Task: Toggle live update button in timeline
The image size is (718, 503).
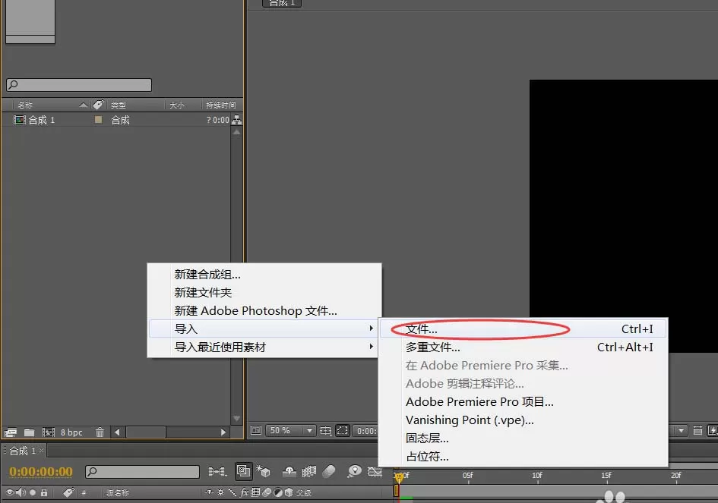Action: click(x=243, y=471)
